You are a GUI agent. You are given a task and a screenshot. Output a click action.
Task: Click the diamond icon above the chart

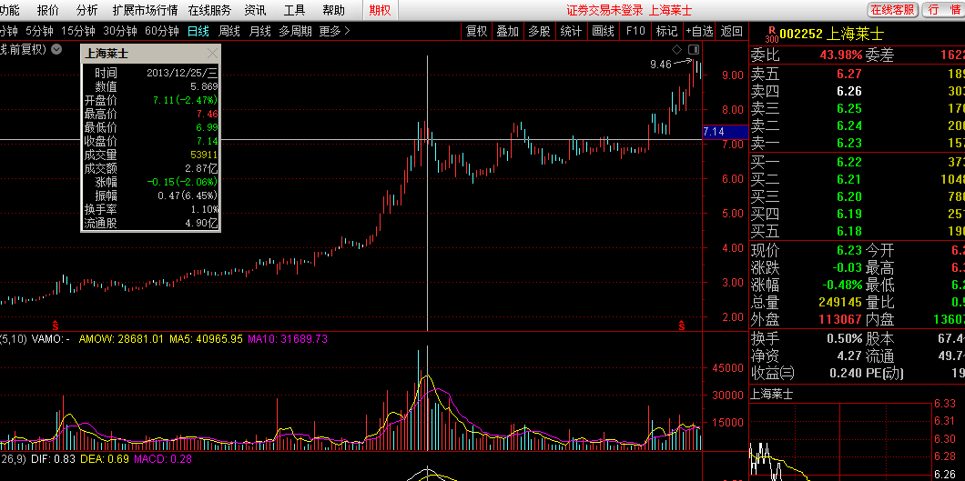tap(676, 48)
